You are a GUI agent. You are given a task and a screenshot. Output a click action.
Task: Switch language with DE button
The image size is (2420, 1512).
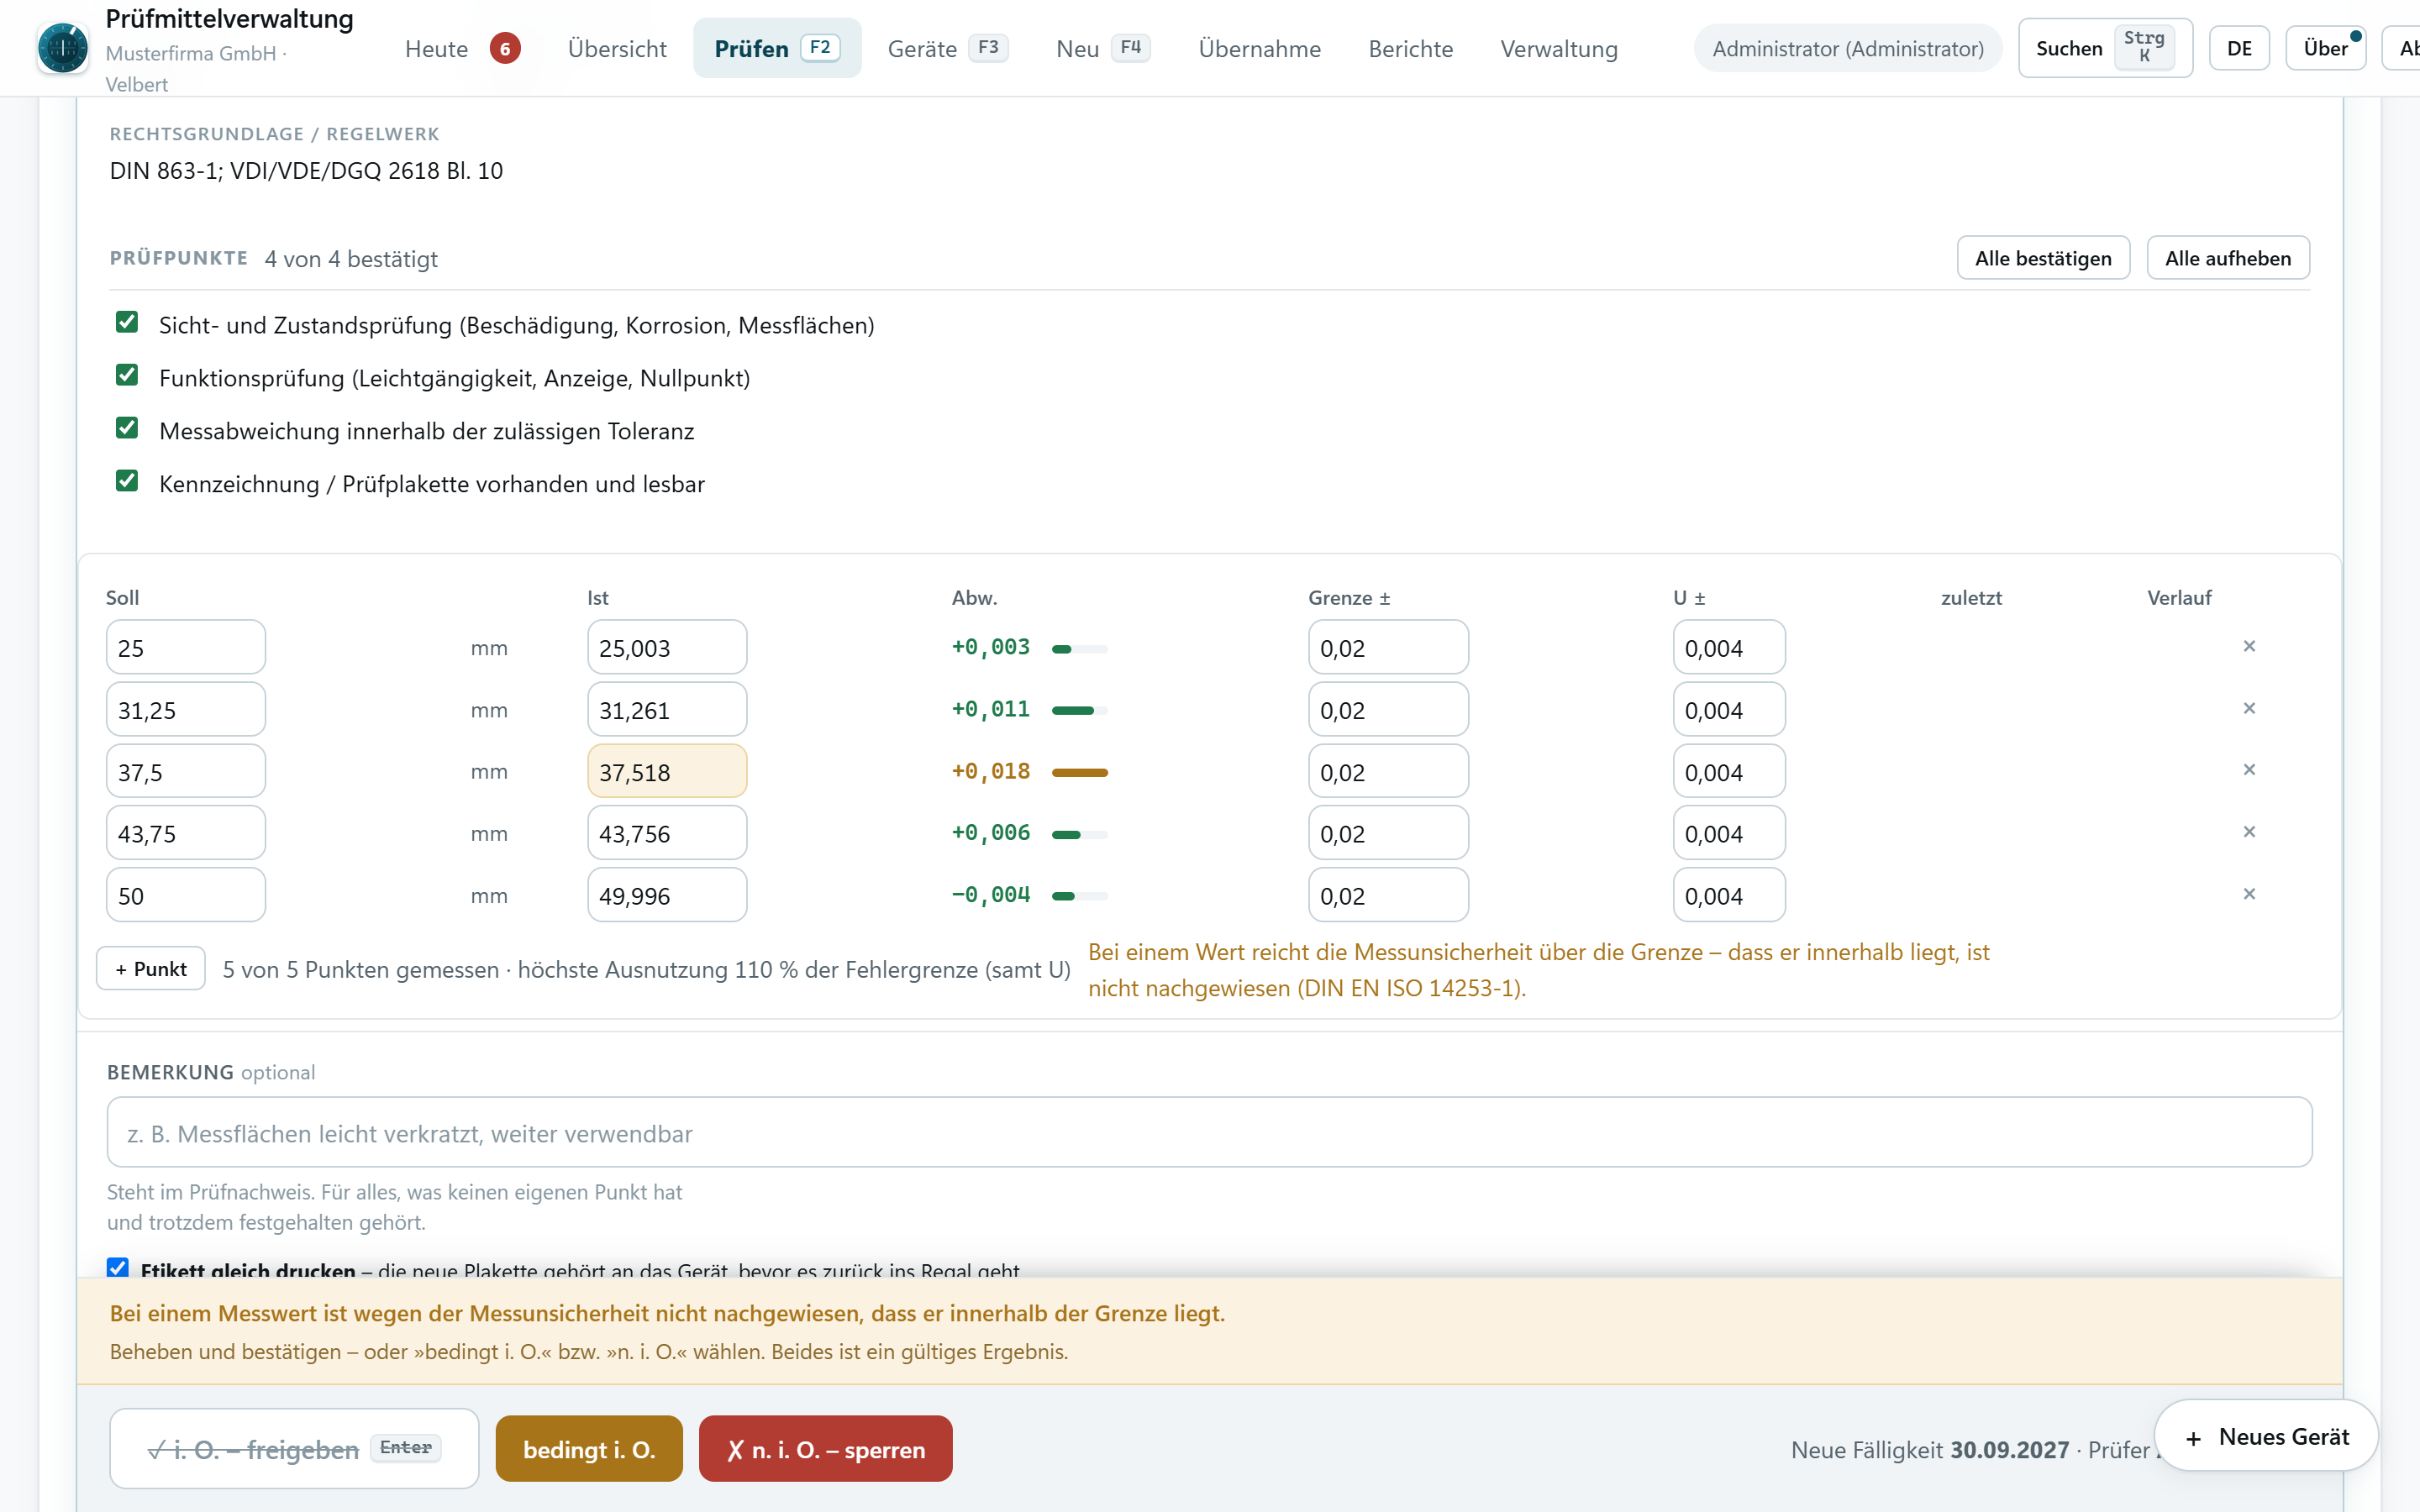click(2239, 48)
